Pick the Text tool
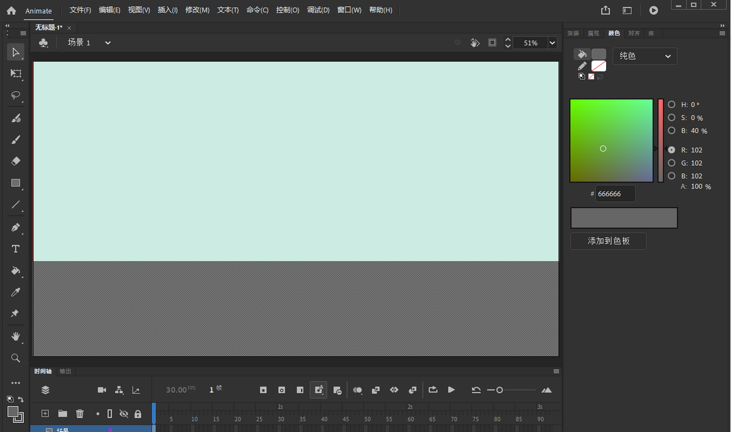The image size is (731, 432). [15, 249]
